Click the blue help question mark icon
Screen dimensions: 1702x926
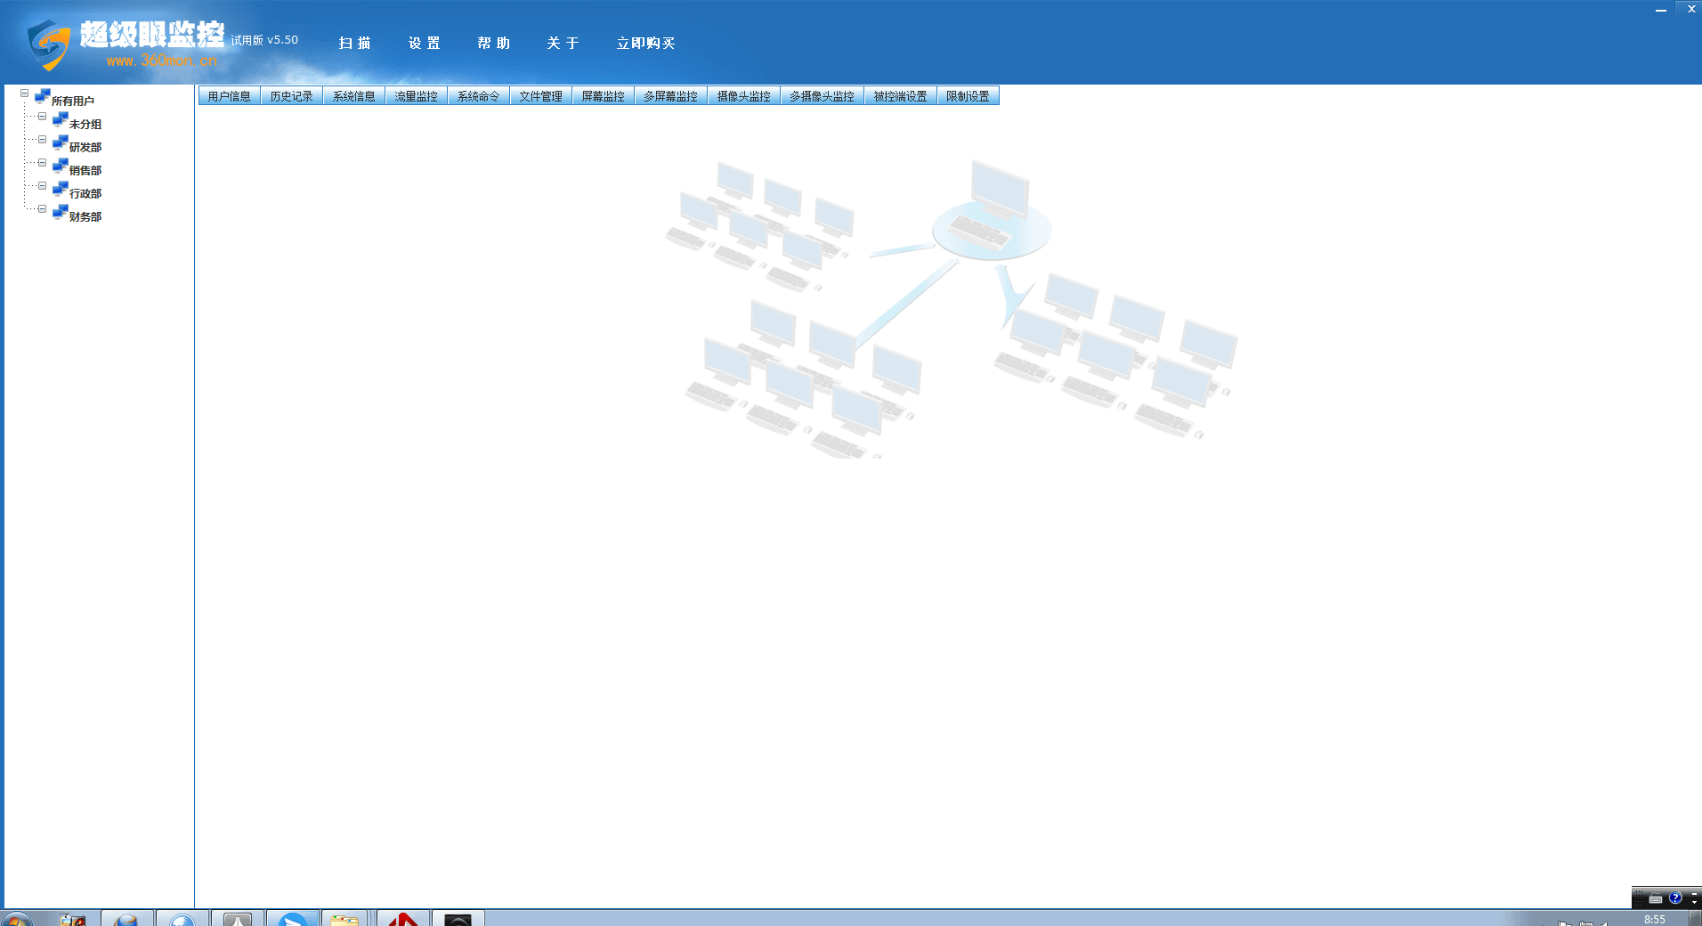coord(1675,898)
